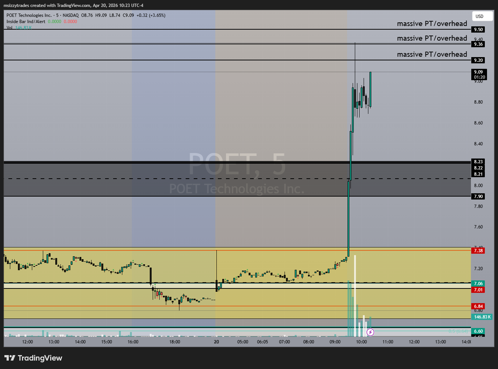Click the red 7.01 price label
Image resolution: width=498 pixels, height=369 pixels.
(x=479, y=290)
